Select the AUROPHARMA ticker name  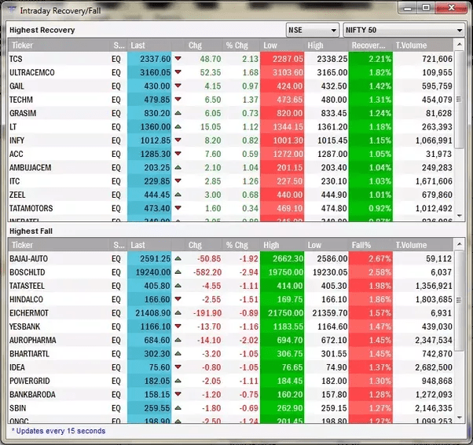pyautogui.click(x=33, y=340)
